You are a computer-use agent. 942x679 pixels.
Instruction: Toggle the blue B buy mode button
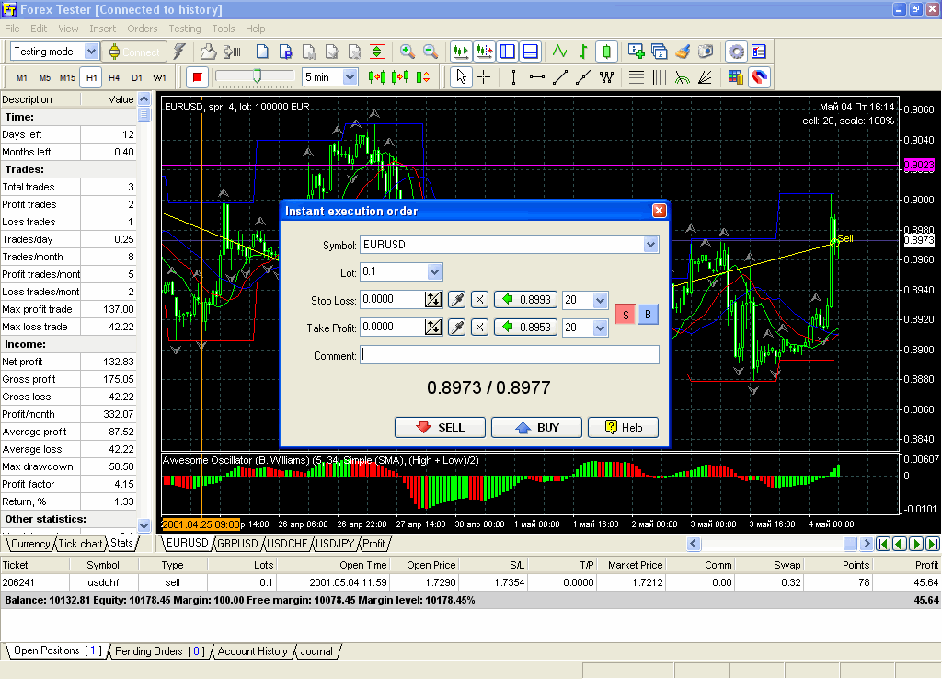click(x=648, y=314)
